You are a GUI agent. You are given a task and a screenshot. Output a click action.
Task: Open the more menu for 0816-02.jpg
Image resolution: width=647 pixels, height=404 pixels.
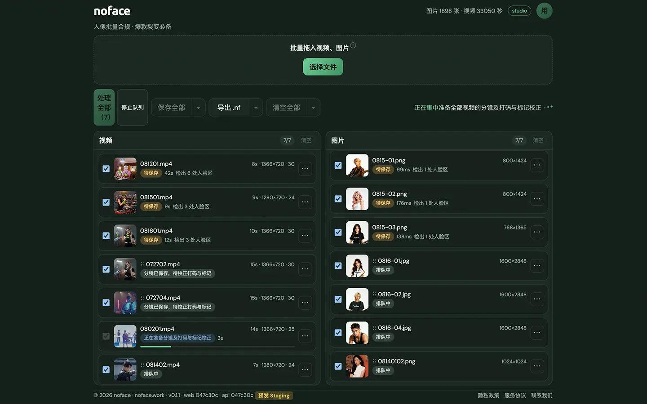coord(537,299)
